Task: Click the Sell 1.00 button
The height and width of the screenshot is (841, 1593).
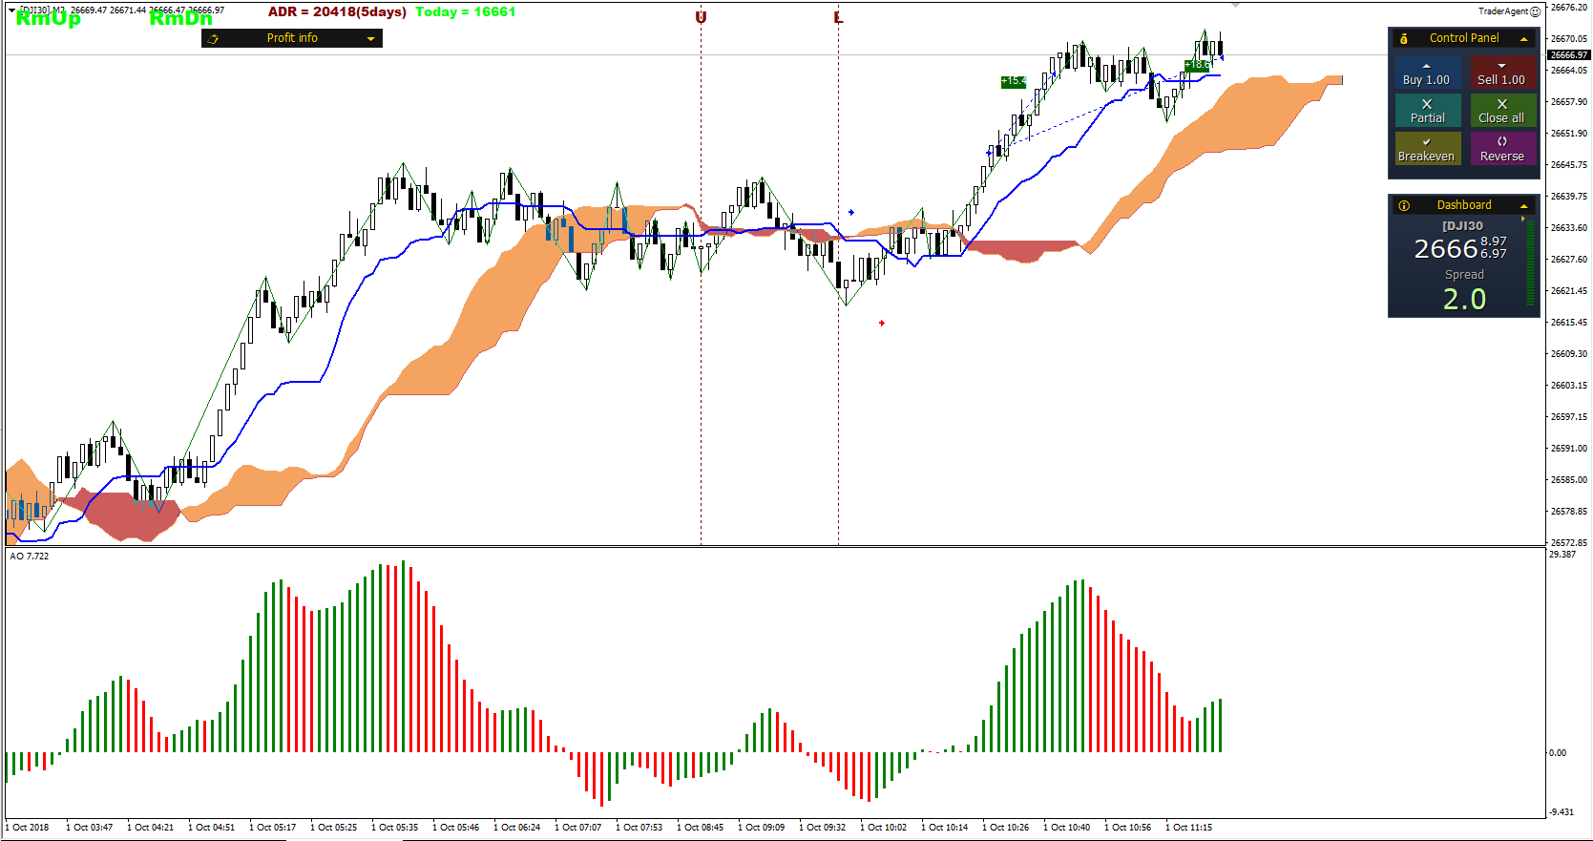Action: click(1502, 74)
